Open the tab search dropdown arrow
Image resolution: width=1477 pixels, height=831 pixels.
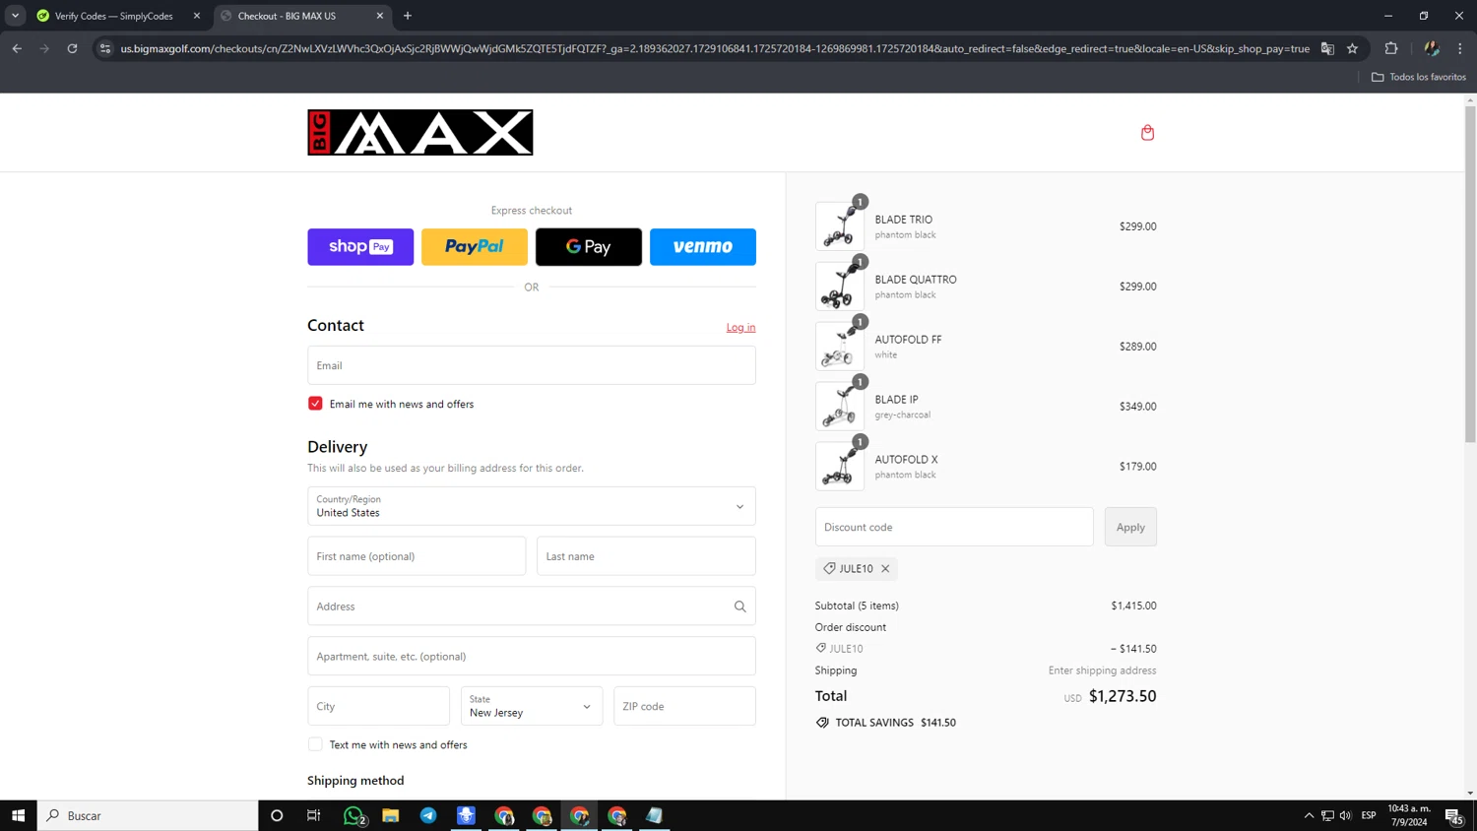pyautogui.click(x=15, y=16)
